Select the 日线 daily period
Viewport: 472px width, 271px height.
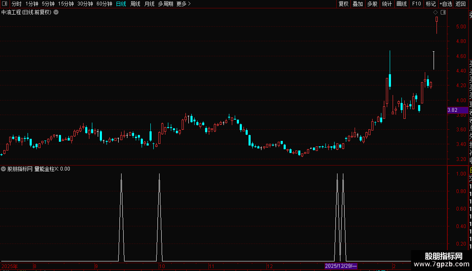[121, 4]
